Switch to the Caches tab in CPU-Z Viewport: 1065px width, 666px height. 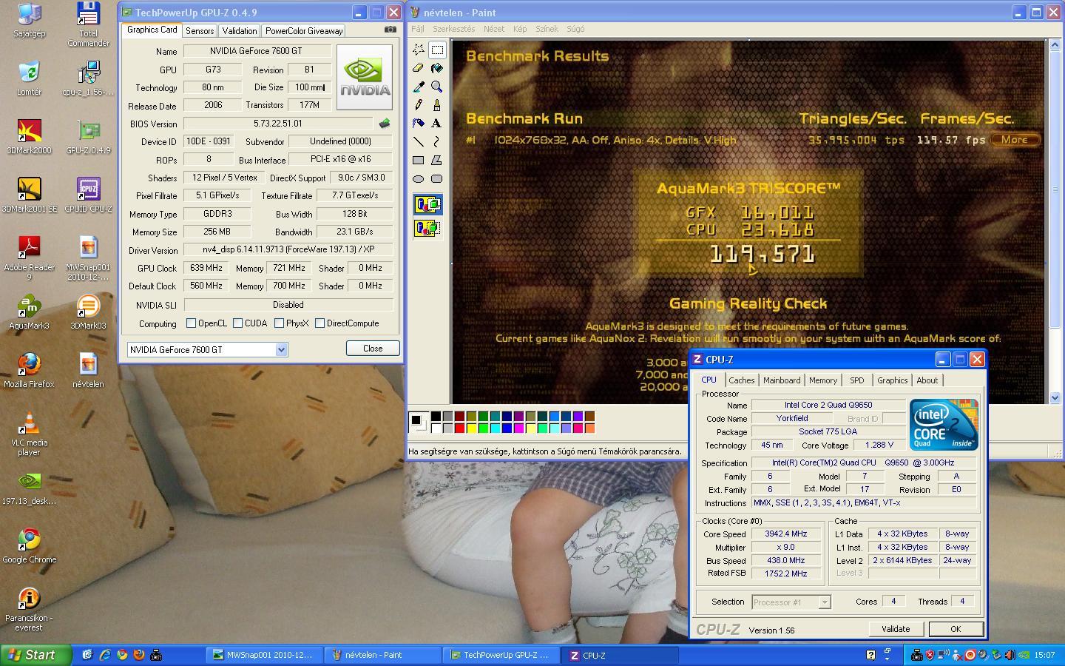tap(741, 380)
